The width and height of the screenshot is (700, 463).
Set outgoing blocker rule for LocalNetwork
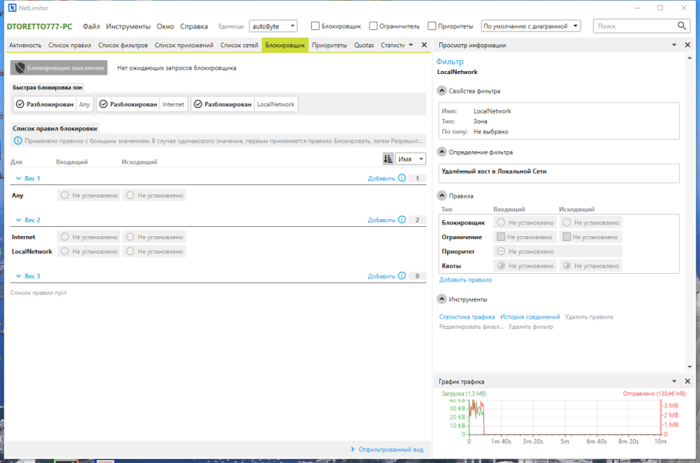tap(154, 252)
